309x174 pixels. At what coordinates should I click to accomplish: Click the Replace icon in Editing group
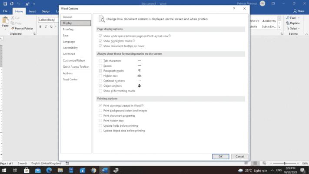pos(288,23)
